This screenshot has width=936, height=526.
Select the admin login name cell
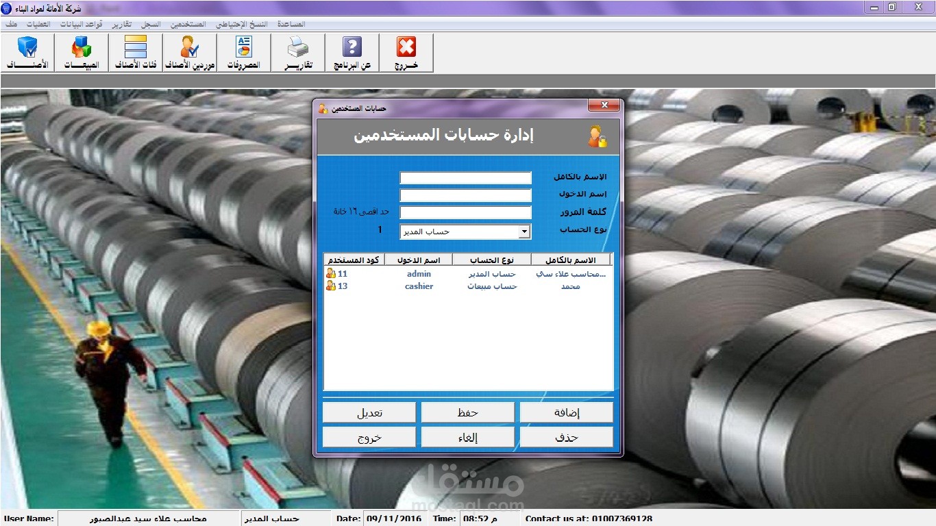419,274
